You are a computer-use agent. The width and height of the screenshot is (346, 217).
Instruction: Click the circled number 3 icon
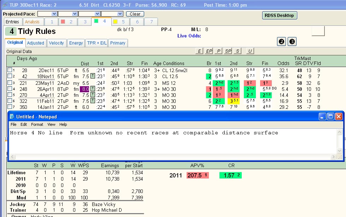pos(292,41)
